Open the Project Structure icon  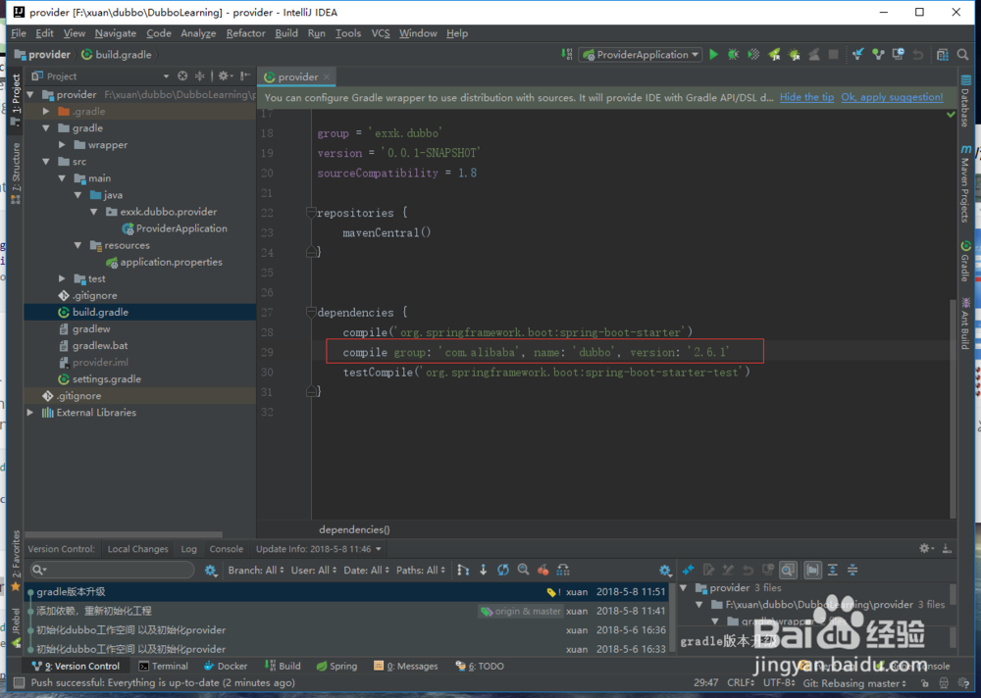point(943,55)
